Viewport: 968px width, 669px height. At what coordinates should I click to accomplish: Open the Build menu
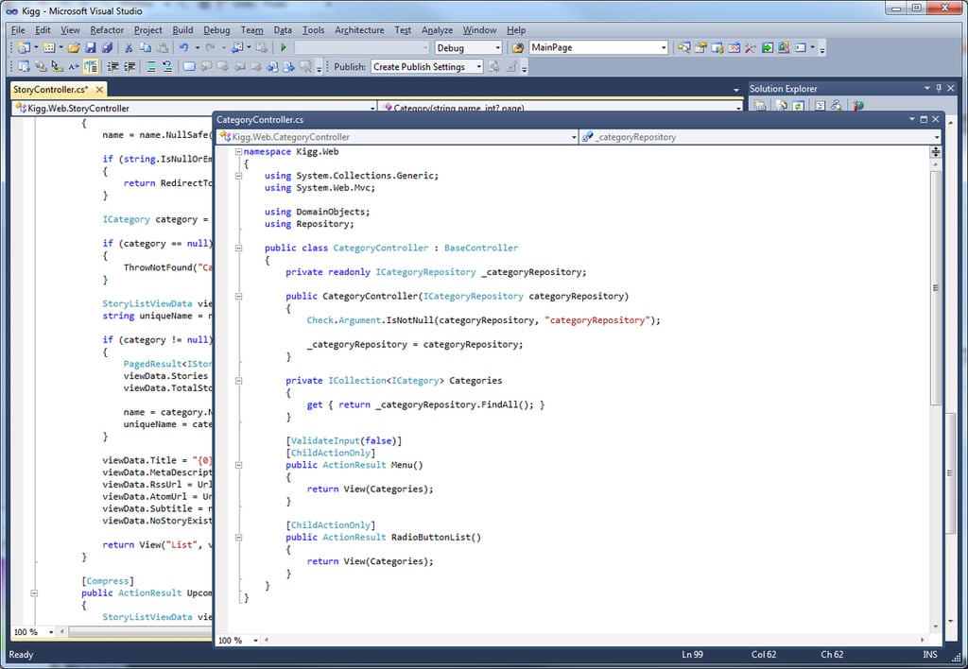pyautogui.click(x=182, y=29)
